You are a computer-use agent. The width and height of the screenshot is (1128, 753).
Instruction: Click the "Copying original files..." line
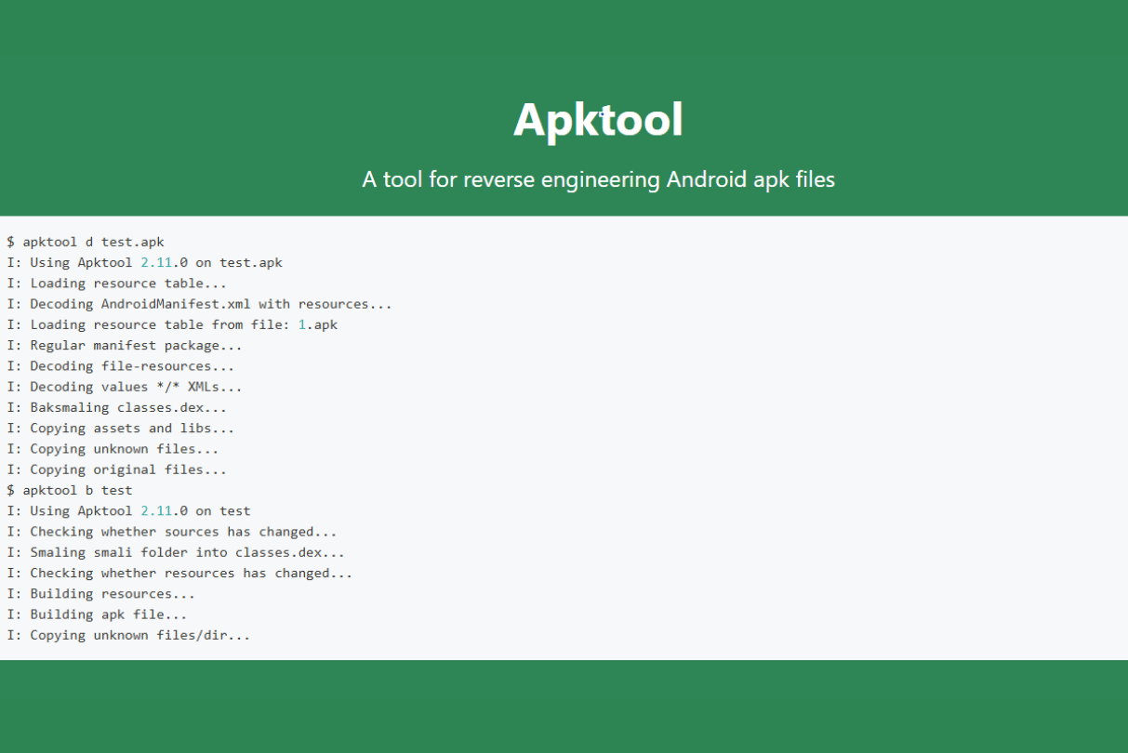[116, 469]
